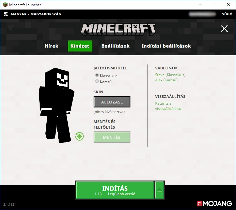Image resolution: width=236 pixels, height=210 pixels.
Task: Click the Mojang logo
Action: [214, 204]
